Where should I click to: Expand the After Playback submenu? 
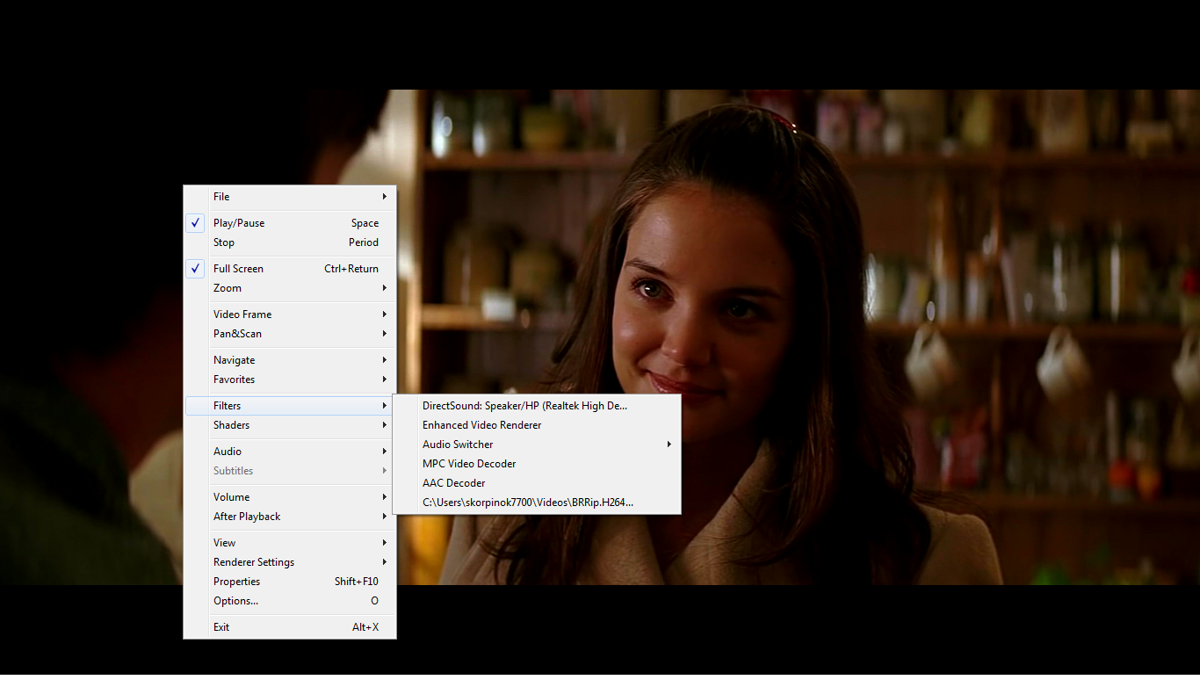[x=290, y=517]
